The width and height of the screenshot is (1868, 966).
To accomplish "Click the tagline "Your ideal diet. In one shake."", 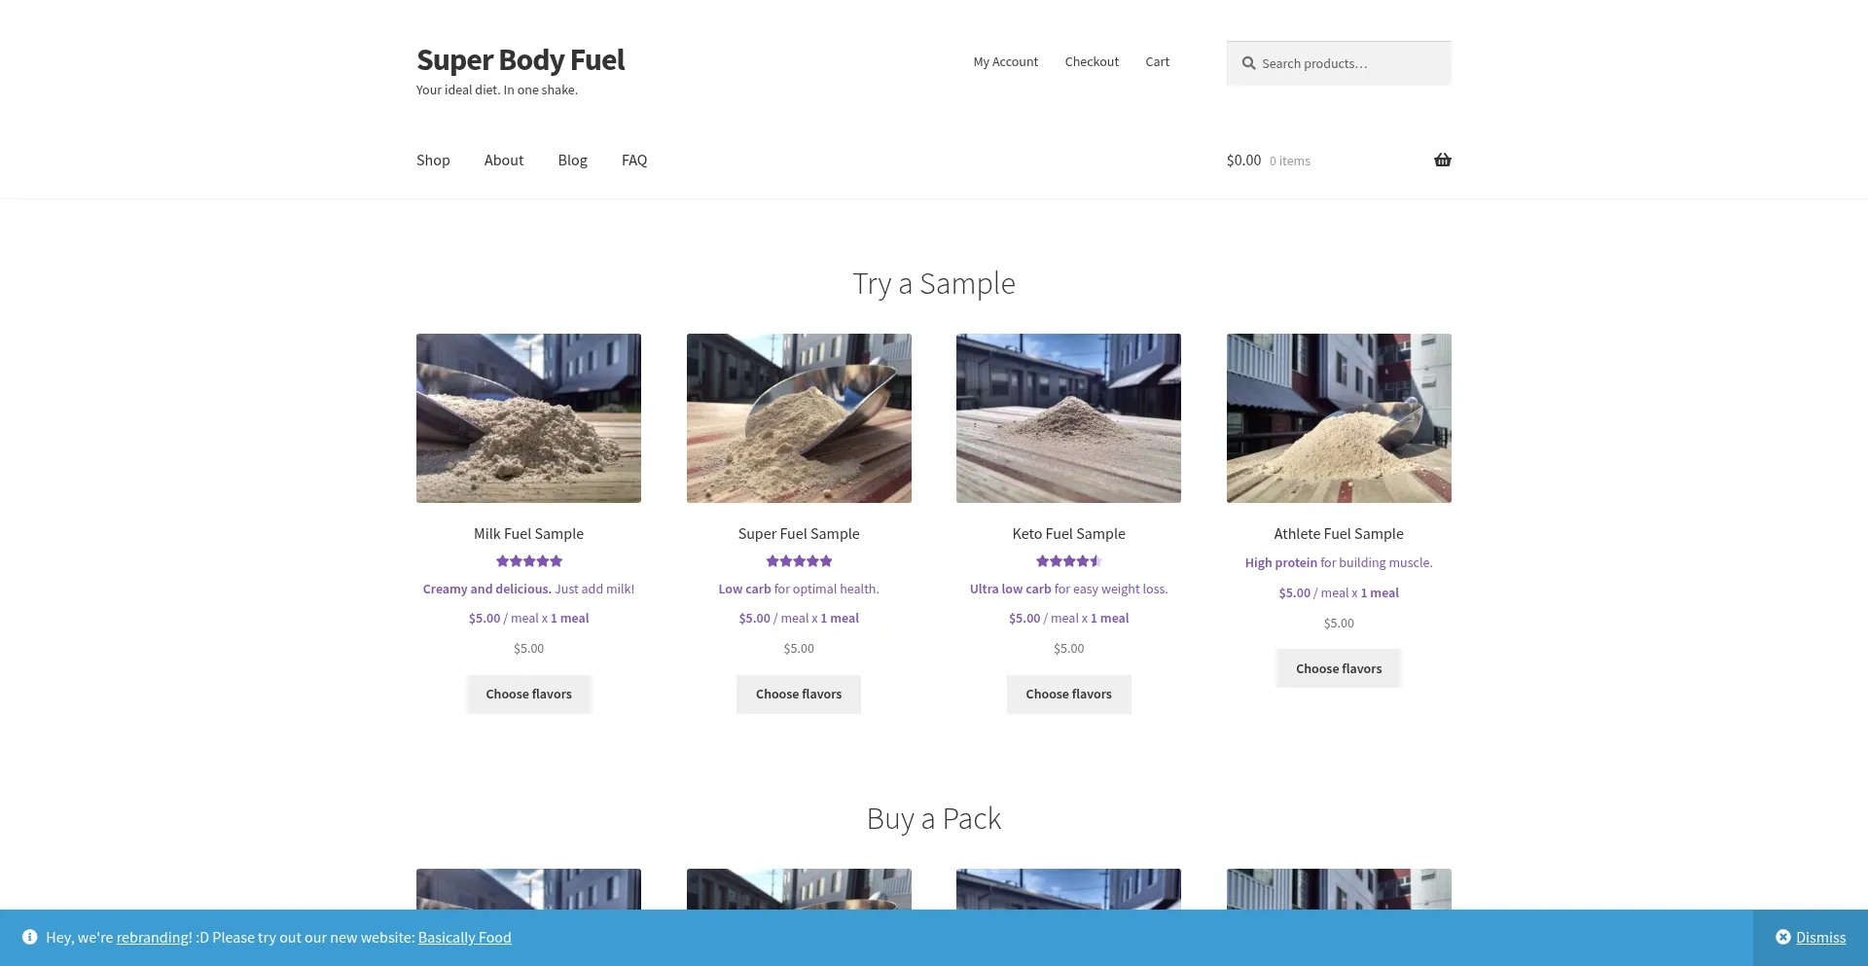I will pyautogui.click(x=497, y=90).
